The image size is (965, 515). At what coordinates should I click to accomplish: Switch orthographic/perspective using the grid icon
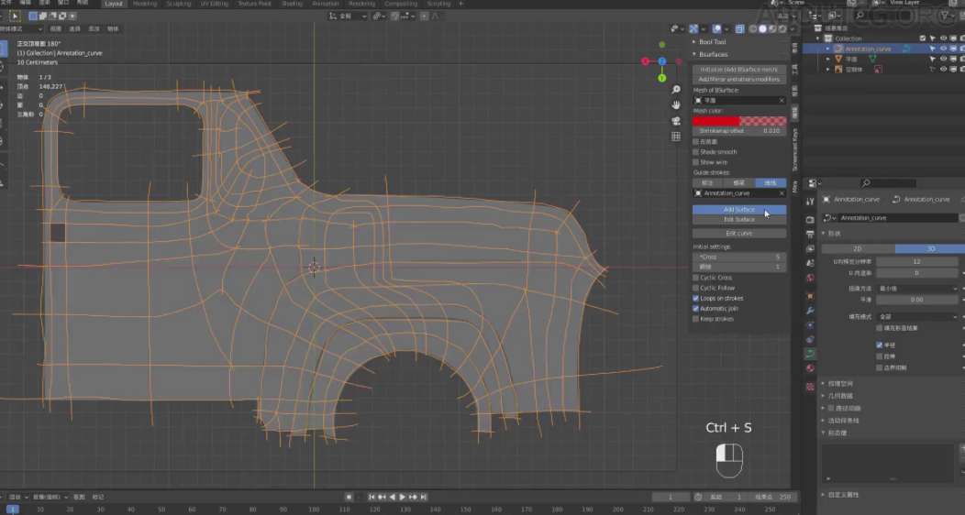pos(676,137)
